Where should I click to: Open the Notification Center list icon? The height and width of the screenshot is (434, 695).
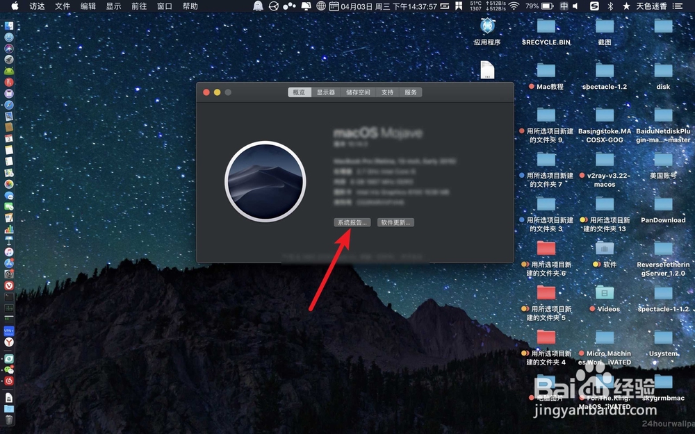(677, 6)
